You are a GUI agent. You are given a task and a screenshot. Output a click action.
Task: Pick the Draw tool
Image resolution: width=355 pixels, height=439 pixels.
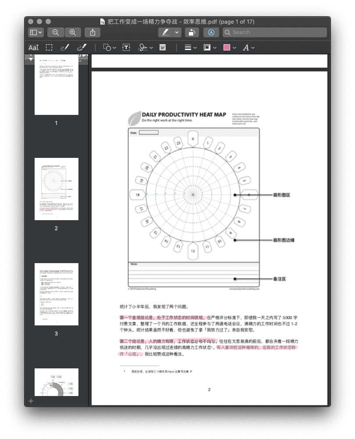click(82, 48)
